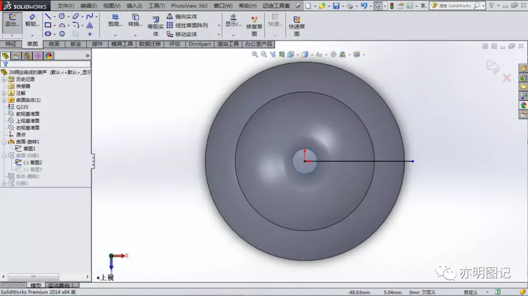528x296 pixels.
Task: Open the 工具(T) menu
Action: click(156, 6)
